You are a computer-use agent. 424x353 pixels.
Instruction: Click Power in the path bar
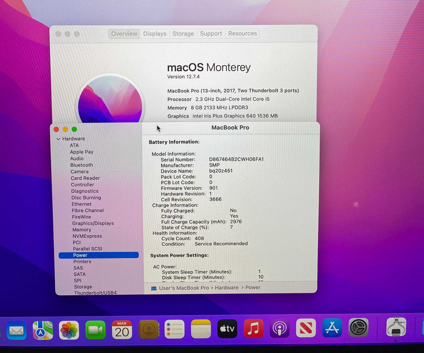coord(253,287)
